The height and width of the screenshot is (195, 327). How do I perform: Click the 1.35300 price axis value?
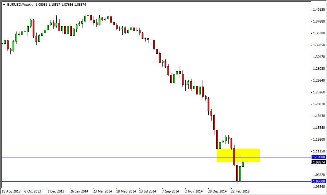click(x=319, y=33)
